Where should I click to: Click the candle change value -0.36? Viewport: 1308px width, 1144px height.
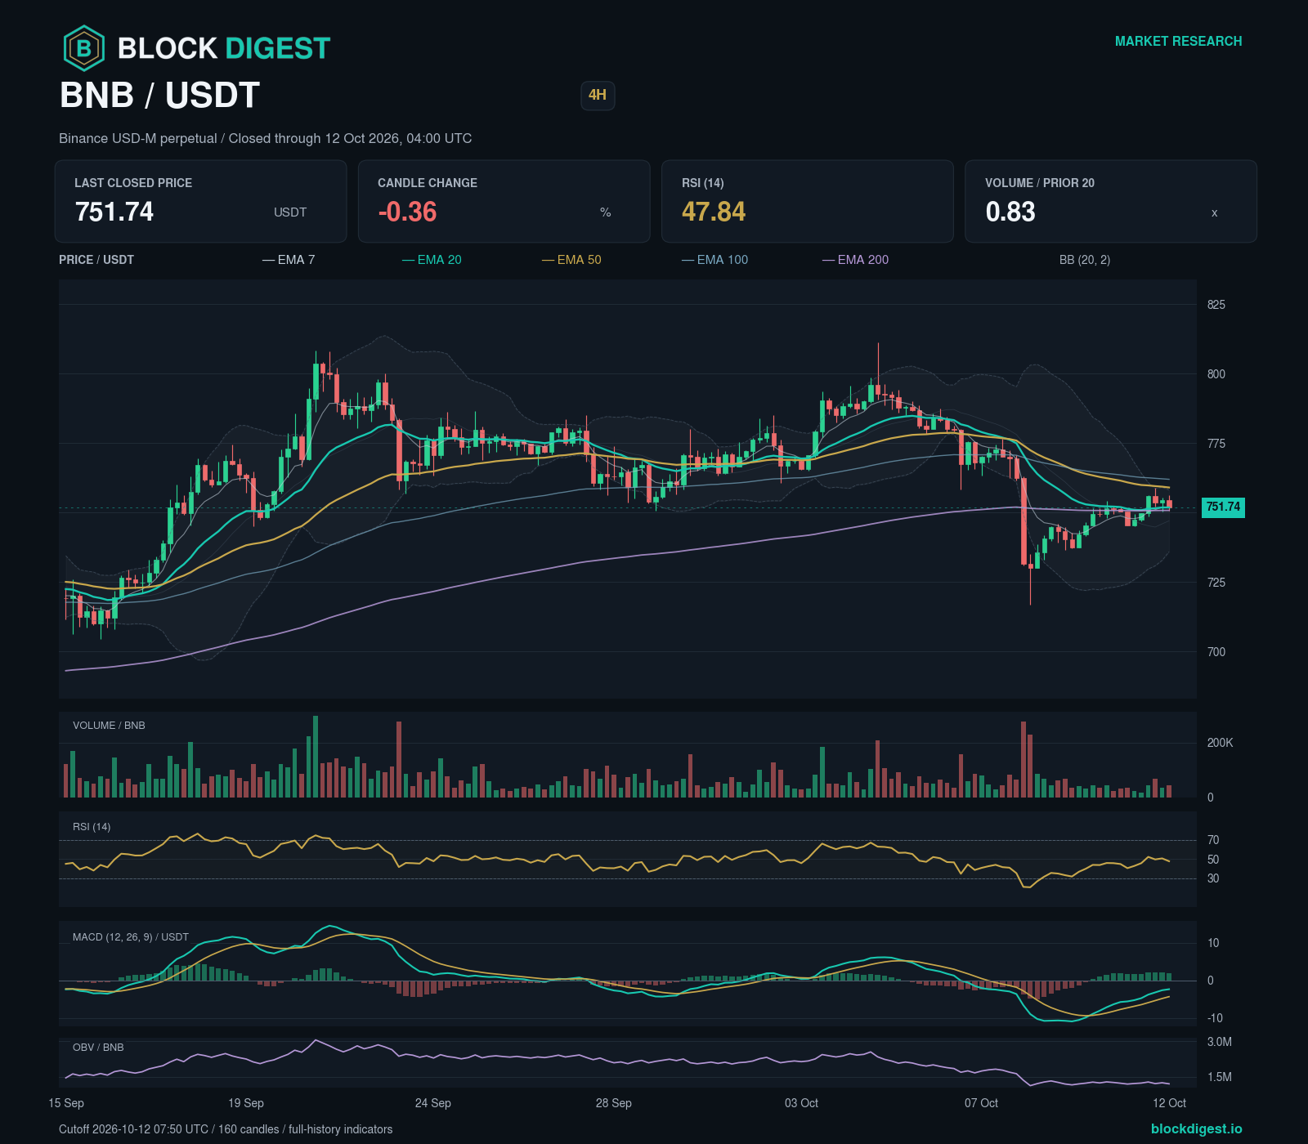(407, 212)
